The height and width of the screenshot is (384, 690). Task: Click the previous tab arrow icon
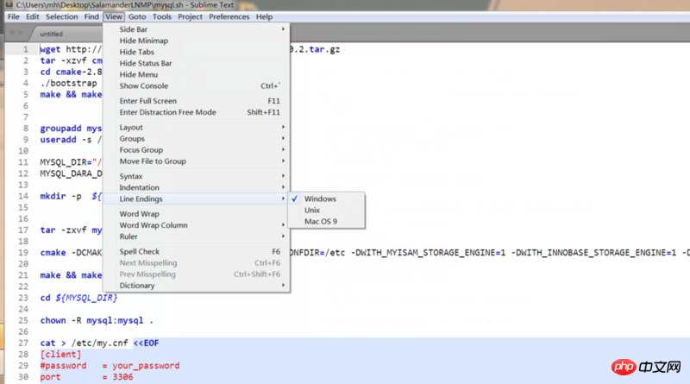pos(12,33)
